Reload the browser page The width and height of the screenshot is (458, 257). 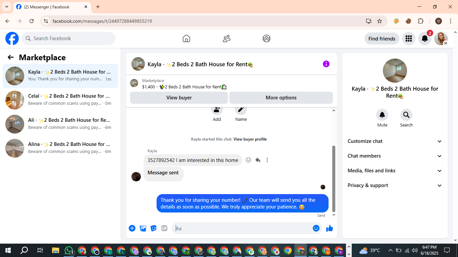click(x=32, y=21)
